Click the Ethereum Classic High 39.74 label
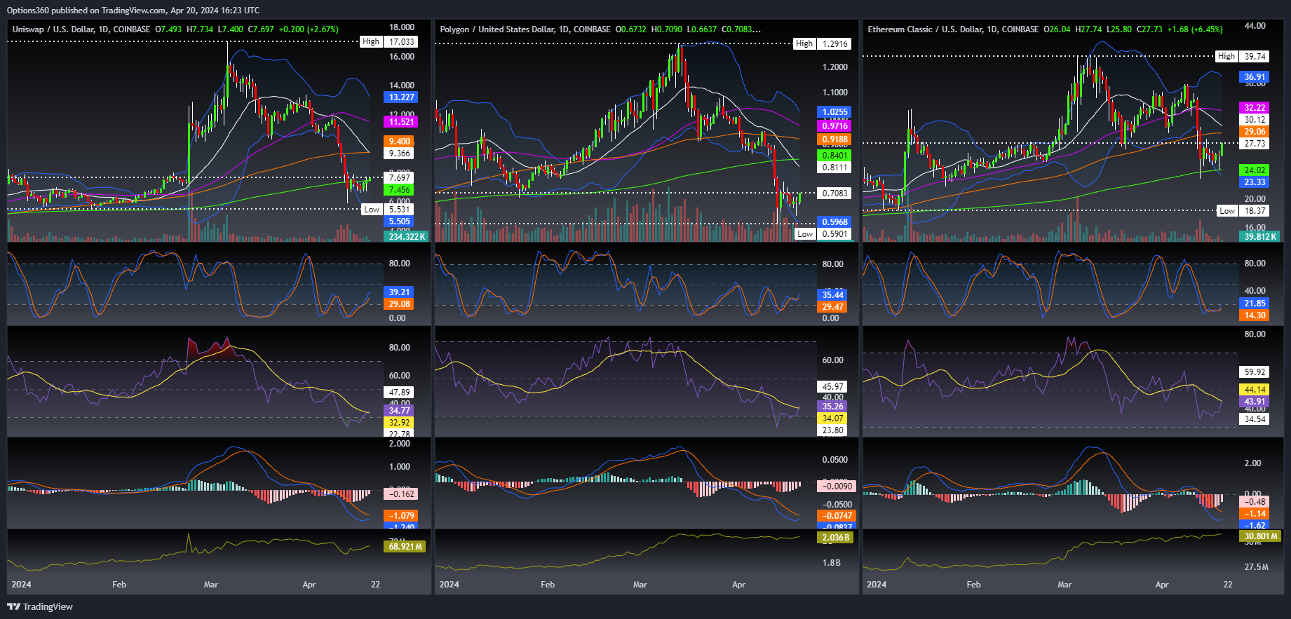This screenshot has width=1291, height=619. pyautogui.click(x=1243, y=57)
